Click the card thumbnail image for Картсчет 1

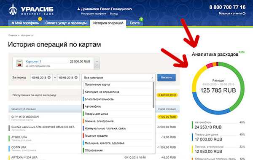[19, 63]
